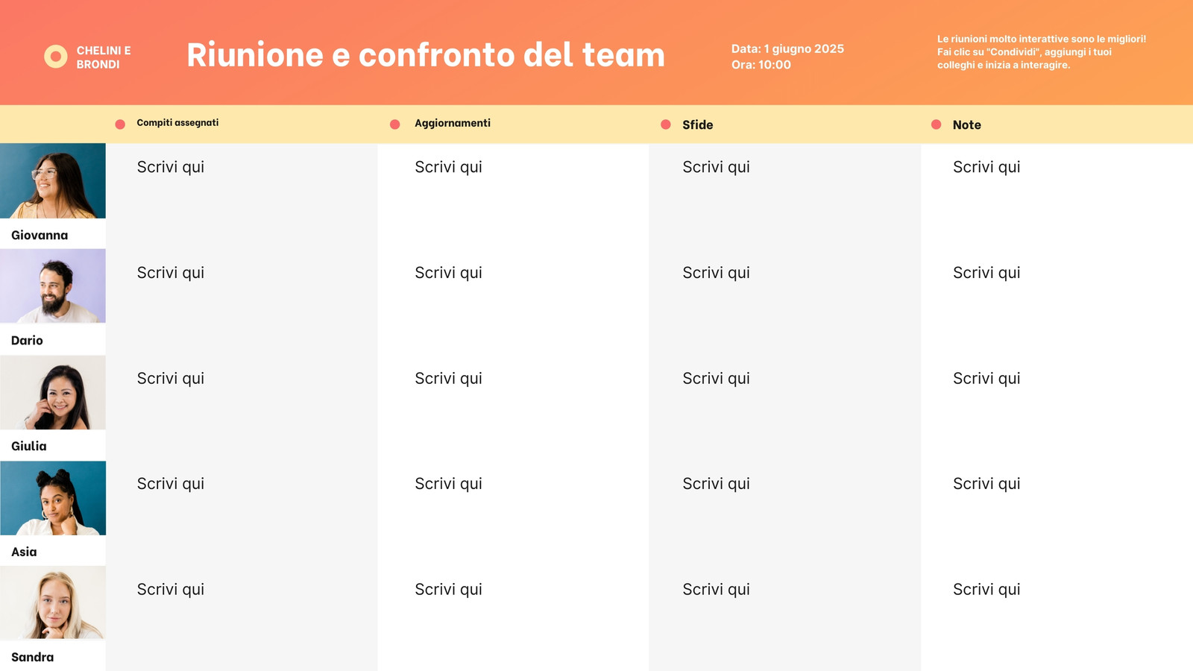Select Asia's profile photo
This screenshot has width=1193, height=671.
coord(53,498)
